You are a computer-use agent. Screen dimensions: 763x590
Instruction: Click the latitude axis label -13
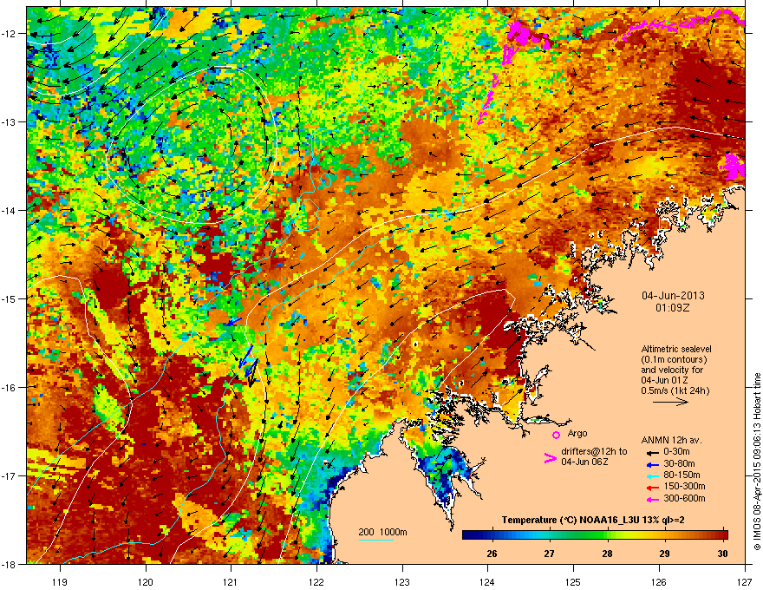pyautogui.click(x=10, y=121)
